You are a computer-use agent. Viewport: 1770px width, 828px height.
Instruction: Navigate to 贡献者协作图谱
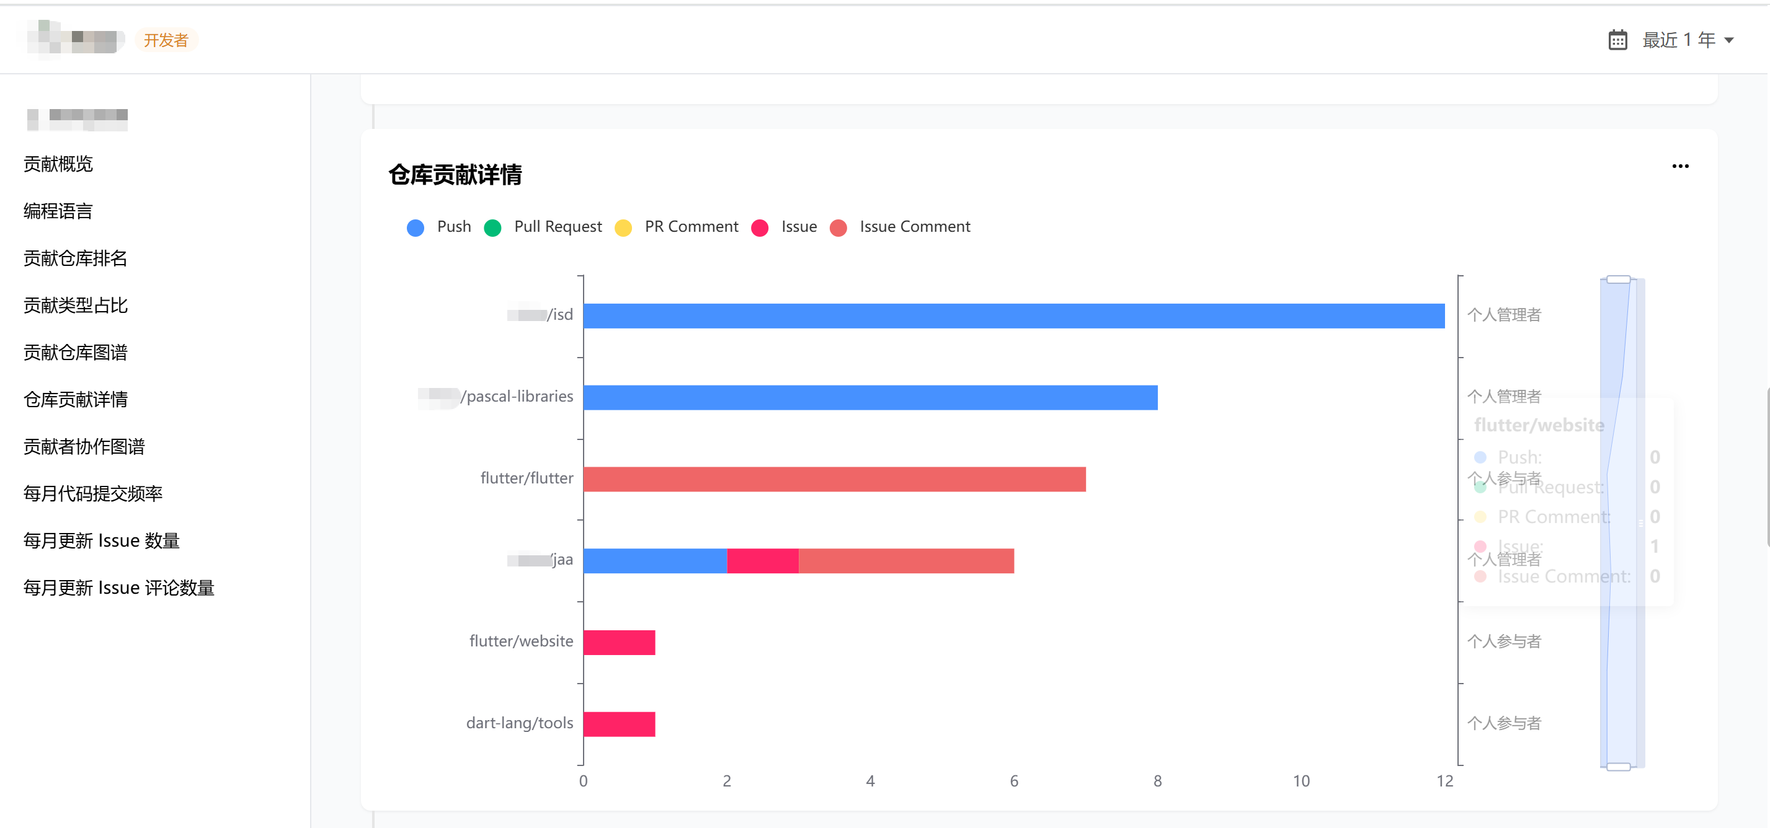(x=84, y=447)
